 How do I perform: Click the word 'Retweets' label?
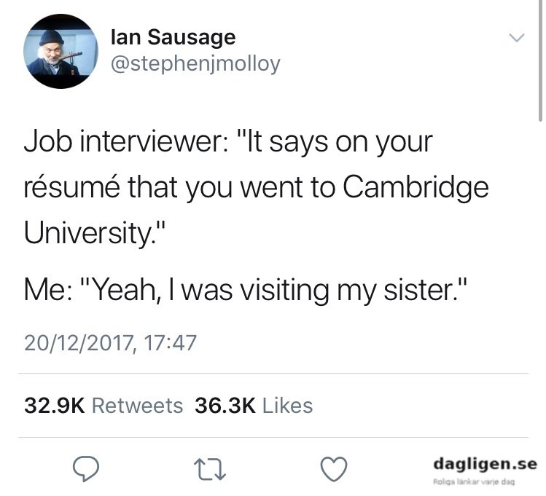pyautogui.click(x=137, y=406)
